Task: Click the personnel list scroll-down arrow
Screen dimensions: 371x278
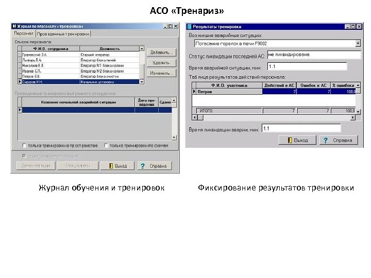Action: [142, 82]
